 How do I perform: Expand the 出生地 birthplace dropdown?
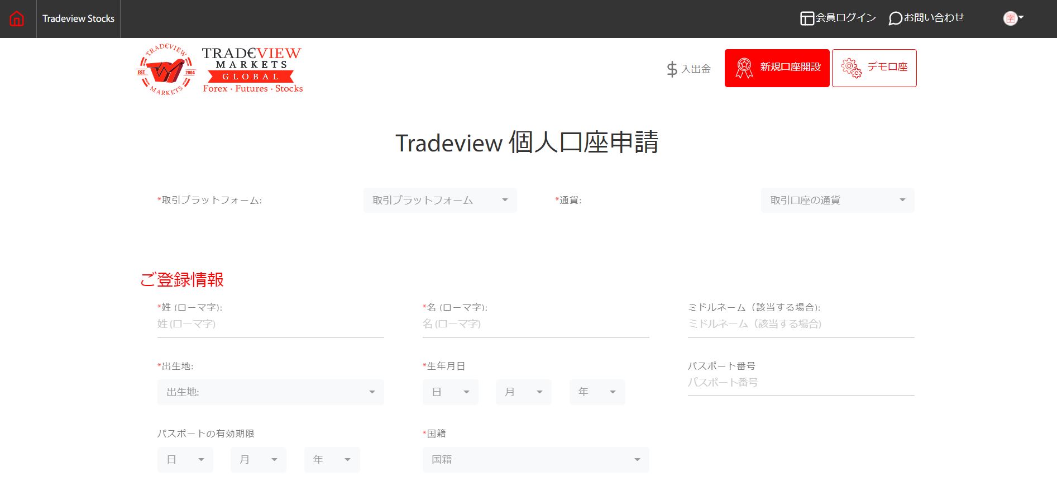click(x=270, y=392)
